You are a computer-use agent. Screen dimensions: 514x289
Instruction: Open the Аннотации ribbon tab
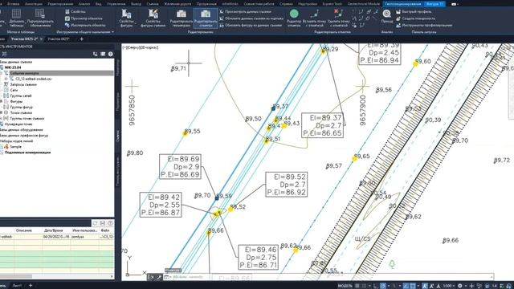coord(34,4)
